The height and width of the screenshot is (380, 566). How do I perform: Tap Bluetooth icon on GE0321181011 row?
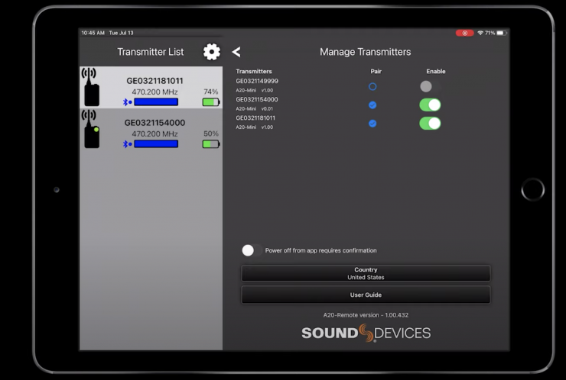pyautogui.click(x=128, y=102)
